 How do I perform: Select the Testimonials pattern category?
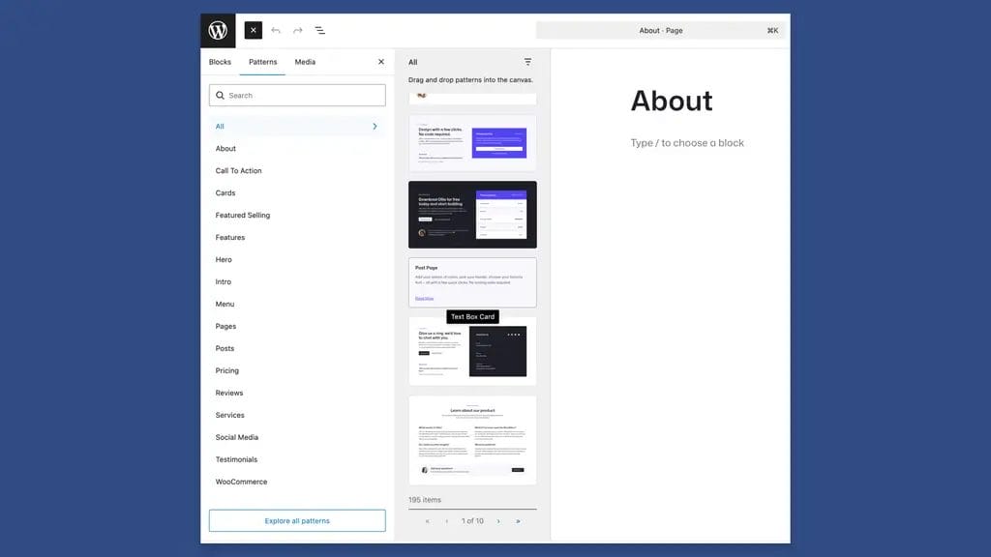point(236,459)
